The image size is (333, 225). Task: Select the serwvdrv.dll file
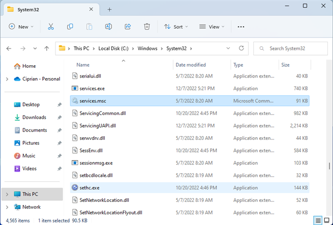(x=190, y=138)
